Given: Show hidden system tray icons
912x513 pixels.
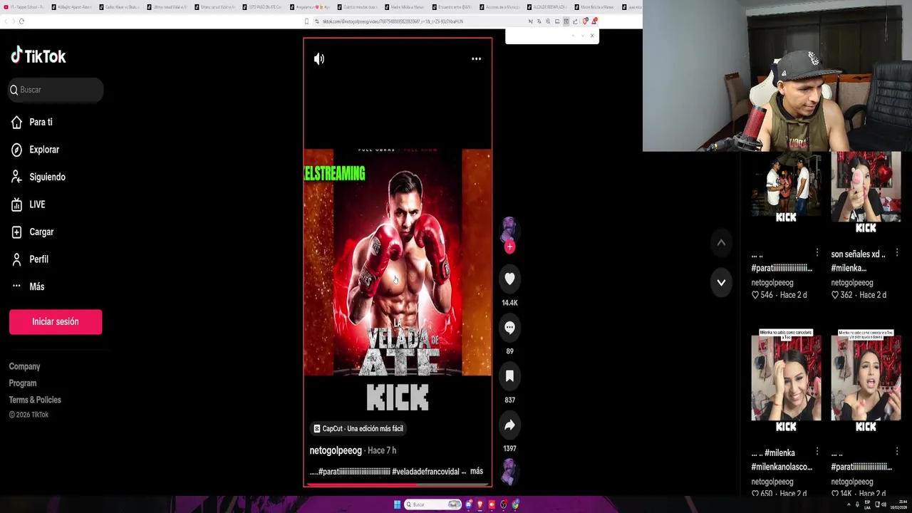Looking at the screenshot, I should tap(849, 504).
